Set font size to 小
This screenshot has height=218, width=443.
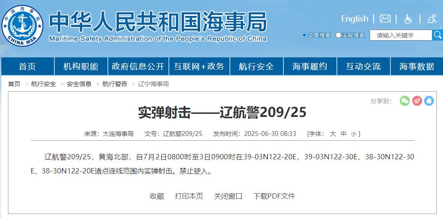point(354,134)
